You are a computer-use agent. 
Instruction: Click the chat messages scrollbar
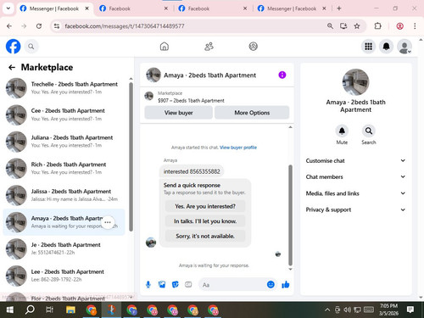pos(290,215)
